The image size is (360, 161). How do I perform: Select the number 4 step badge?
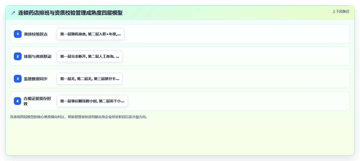pyautogui.click(x=18, y=101)
